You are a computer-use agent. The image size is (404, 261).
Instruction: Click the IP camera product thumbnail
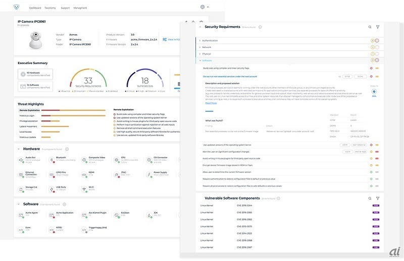pos(35,40)
